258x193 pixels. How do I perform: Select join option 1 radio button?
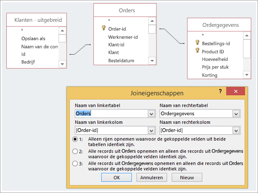(x=75, y=139)
